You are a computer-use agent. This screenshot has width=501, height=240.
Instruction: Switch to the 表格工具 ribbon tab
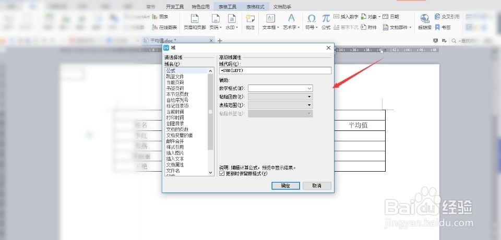(x=228, y=7)
